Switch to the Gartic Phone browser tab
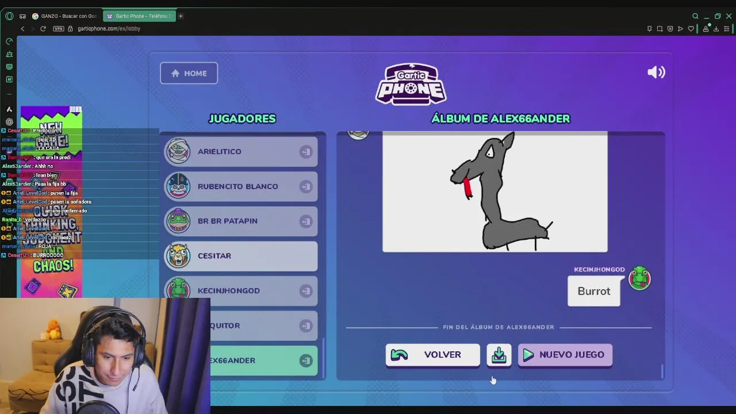 tap(138, 16)
